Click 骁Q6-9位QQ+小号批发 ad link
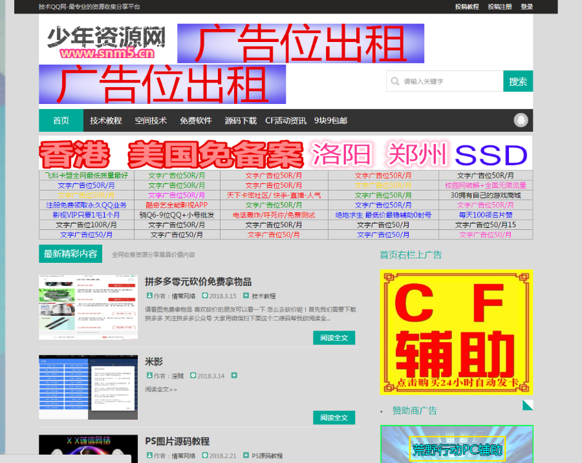582x463 pixels. [x=177, y=215]
